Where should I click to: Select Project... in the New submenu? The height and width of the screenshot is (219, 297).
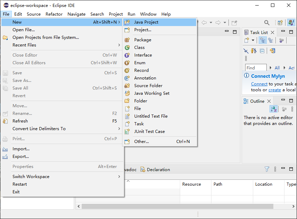coord(160,30)
